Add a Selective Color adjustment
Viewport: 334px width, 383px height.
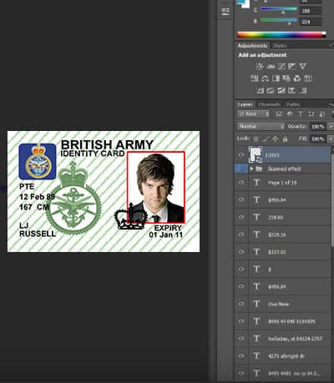[291, 90]
